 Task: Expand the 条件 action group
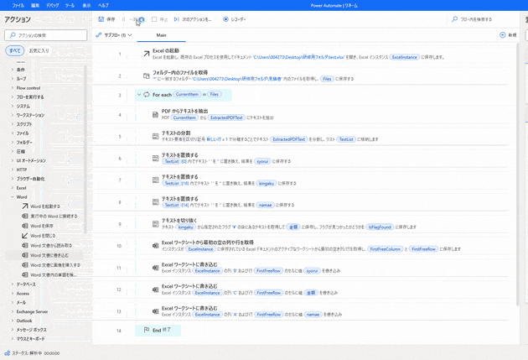click(13, 70)
